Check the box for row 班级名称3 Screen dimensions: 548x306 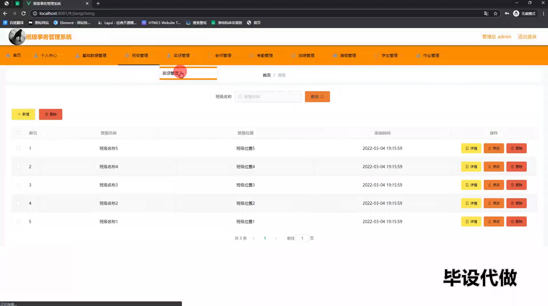click(x=18, y=185)
